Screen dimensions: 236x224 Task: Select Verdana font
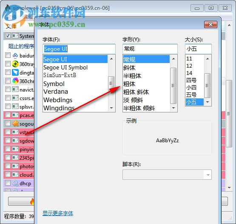coord(56,92)
